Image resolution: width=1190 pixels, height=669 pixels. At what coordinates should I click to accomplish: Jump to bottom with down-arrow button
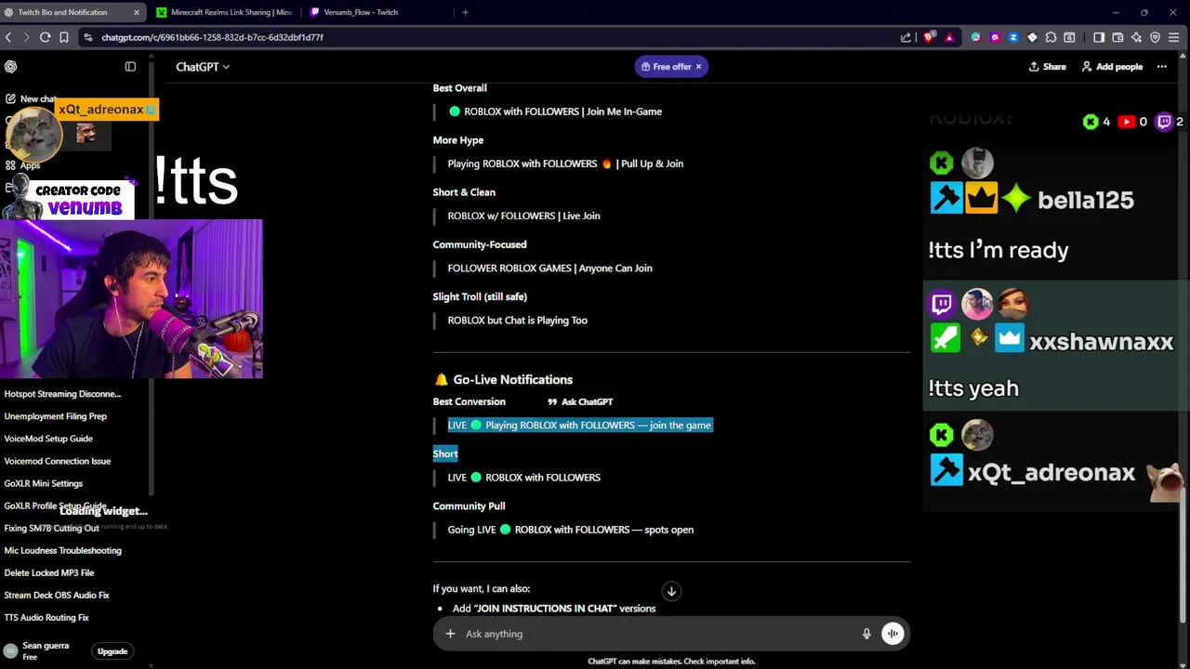[x=671, y=591]
